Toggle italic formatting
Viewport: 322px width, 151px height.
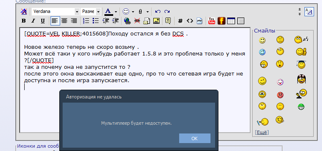pos(33,21)
